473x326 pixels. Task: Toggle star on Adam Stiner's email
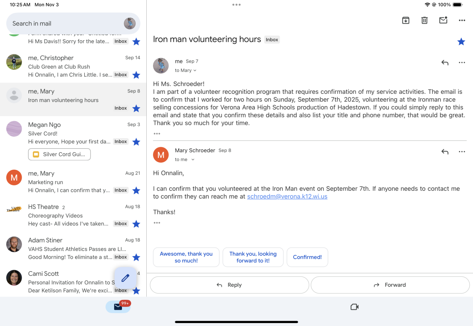point(136,257)
